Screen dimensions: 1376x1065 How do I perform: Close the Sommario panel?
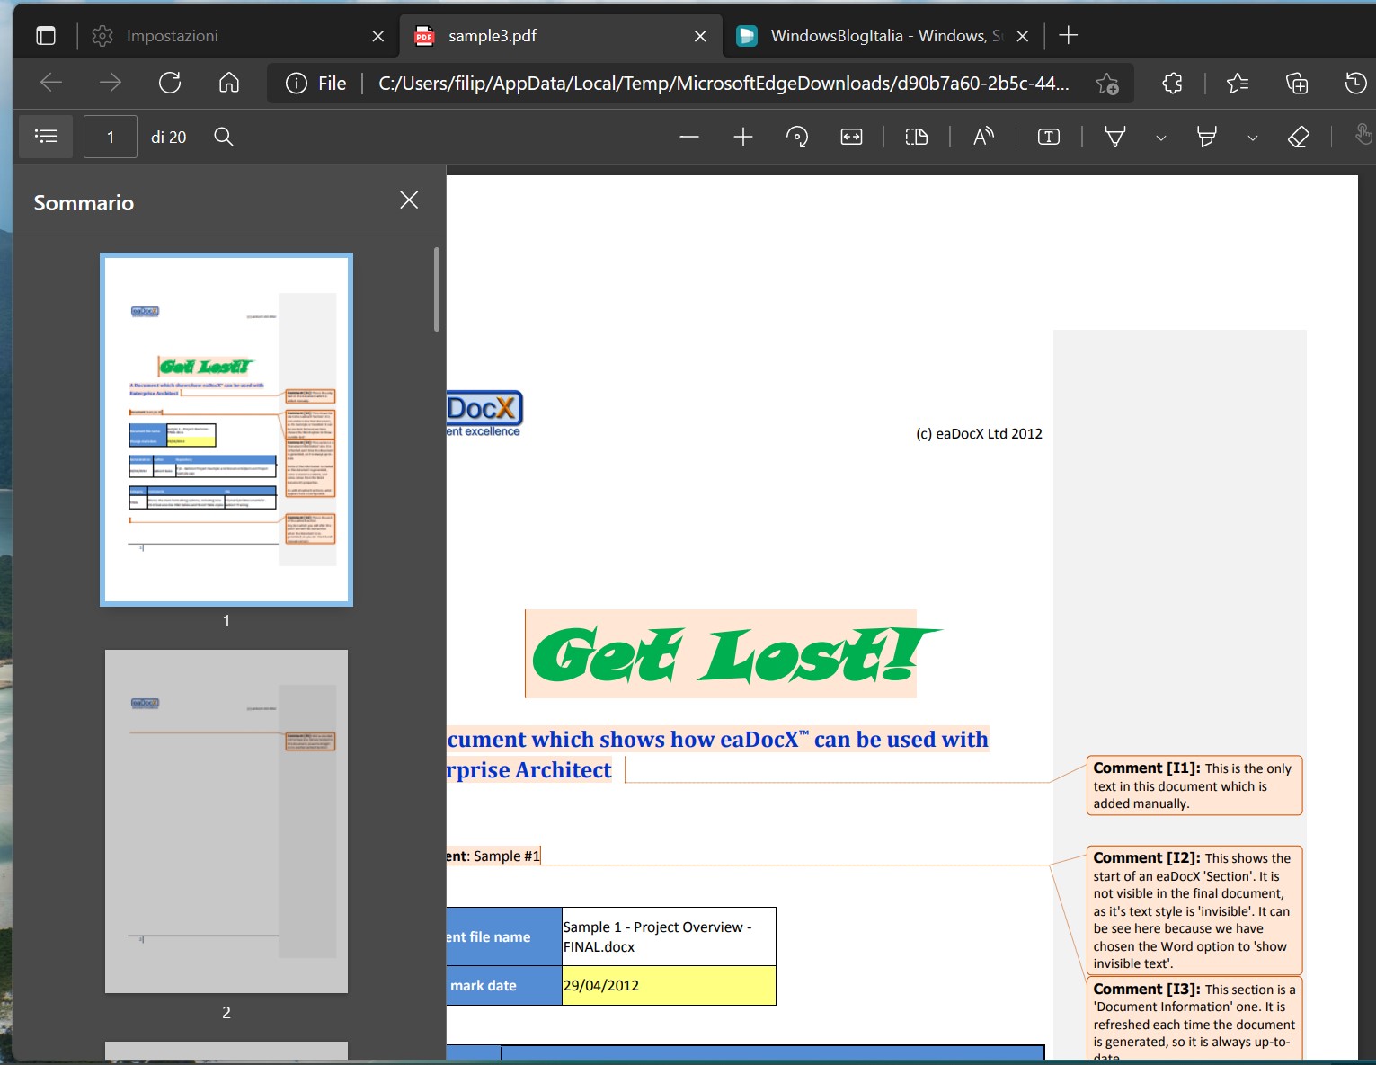(x=409, y=200)
